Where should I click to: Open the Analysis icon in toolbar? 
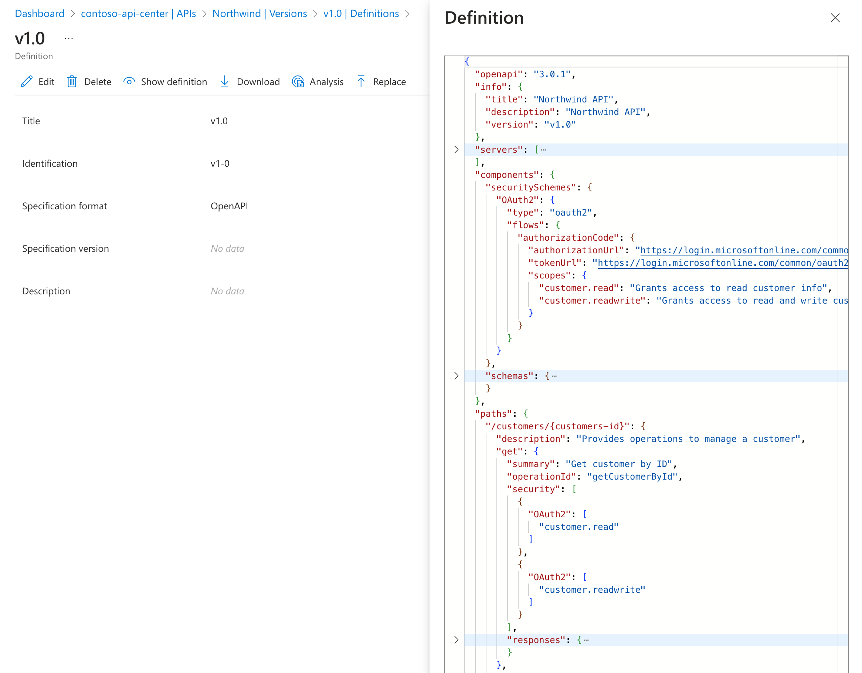pyautogui.click(x=298, y=82)
